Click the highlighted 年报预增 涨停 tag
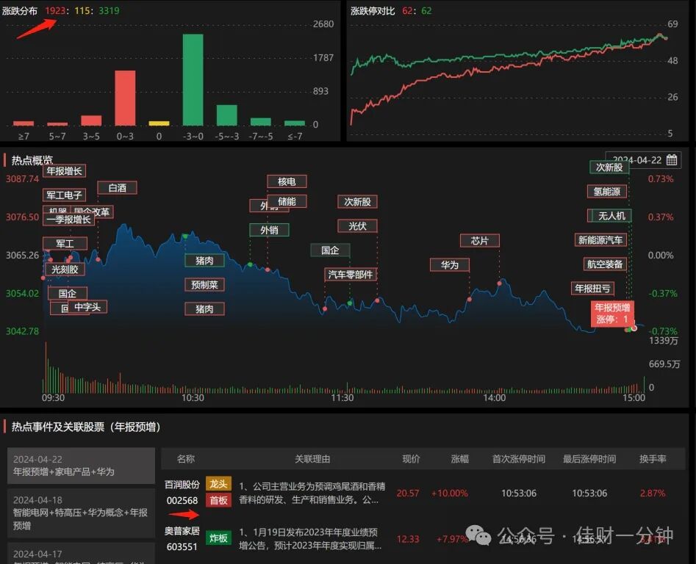This screenshot has width=696, height=564. click(x=612, y=313)
